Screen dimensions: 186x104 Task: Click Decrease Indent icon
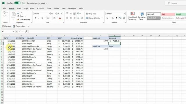point(78,18)
